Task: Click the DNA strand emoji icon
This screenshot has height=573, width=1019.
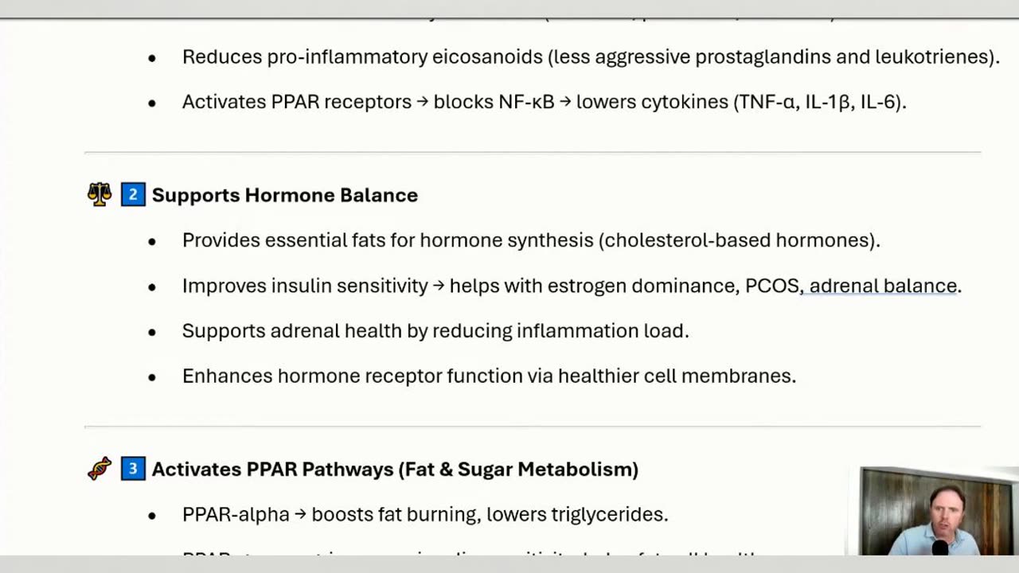Action: [x=100, y=469]
